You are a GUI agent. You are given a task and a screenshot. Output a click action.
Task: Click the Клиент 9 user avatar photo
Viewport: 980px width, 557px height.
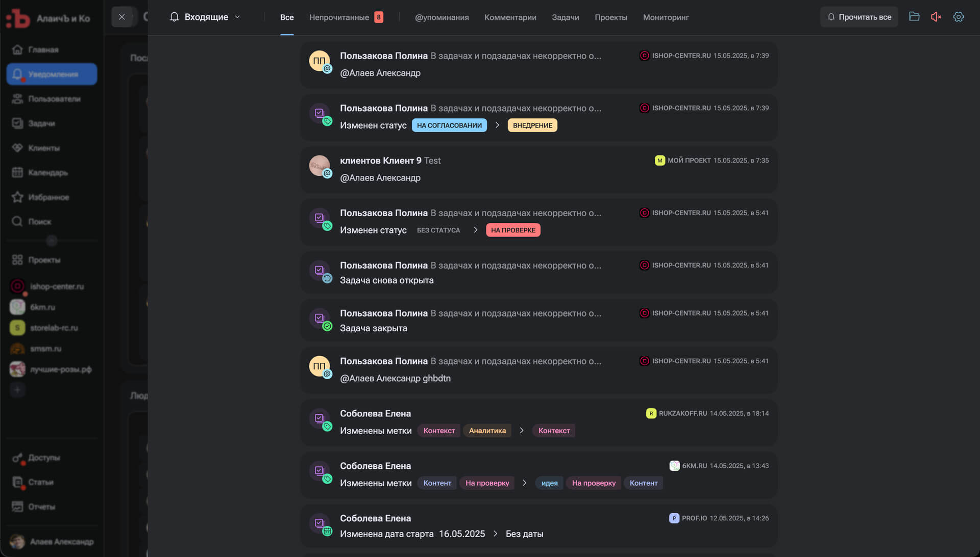coord(319,166)
